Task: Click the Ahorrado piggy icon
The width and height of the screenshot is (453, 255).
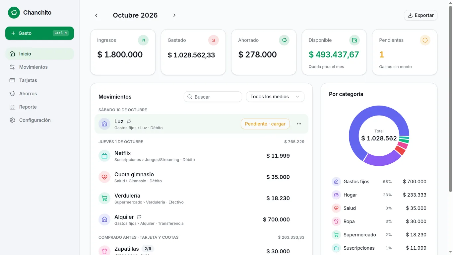Action: click(x=284, y=40)
